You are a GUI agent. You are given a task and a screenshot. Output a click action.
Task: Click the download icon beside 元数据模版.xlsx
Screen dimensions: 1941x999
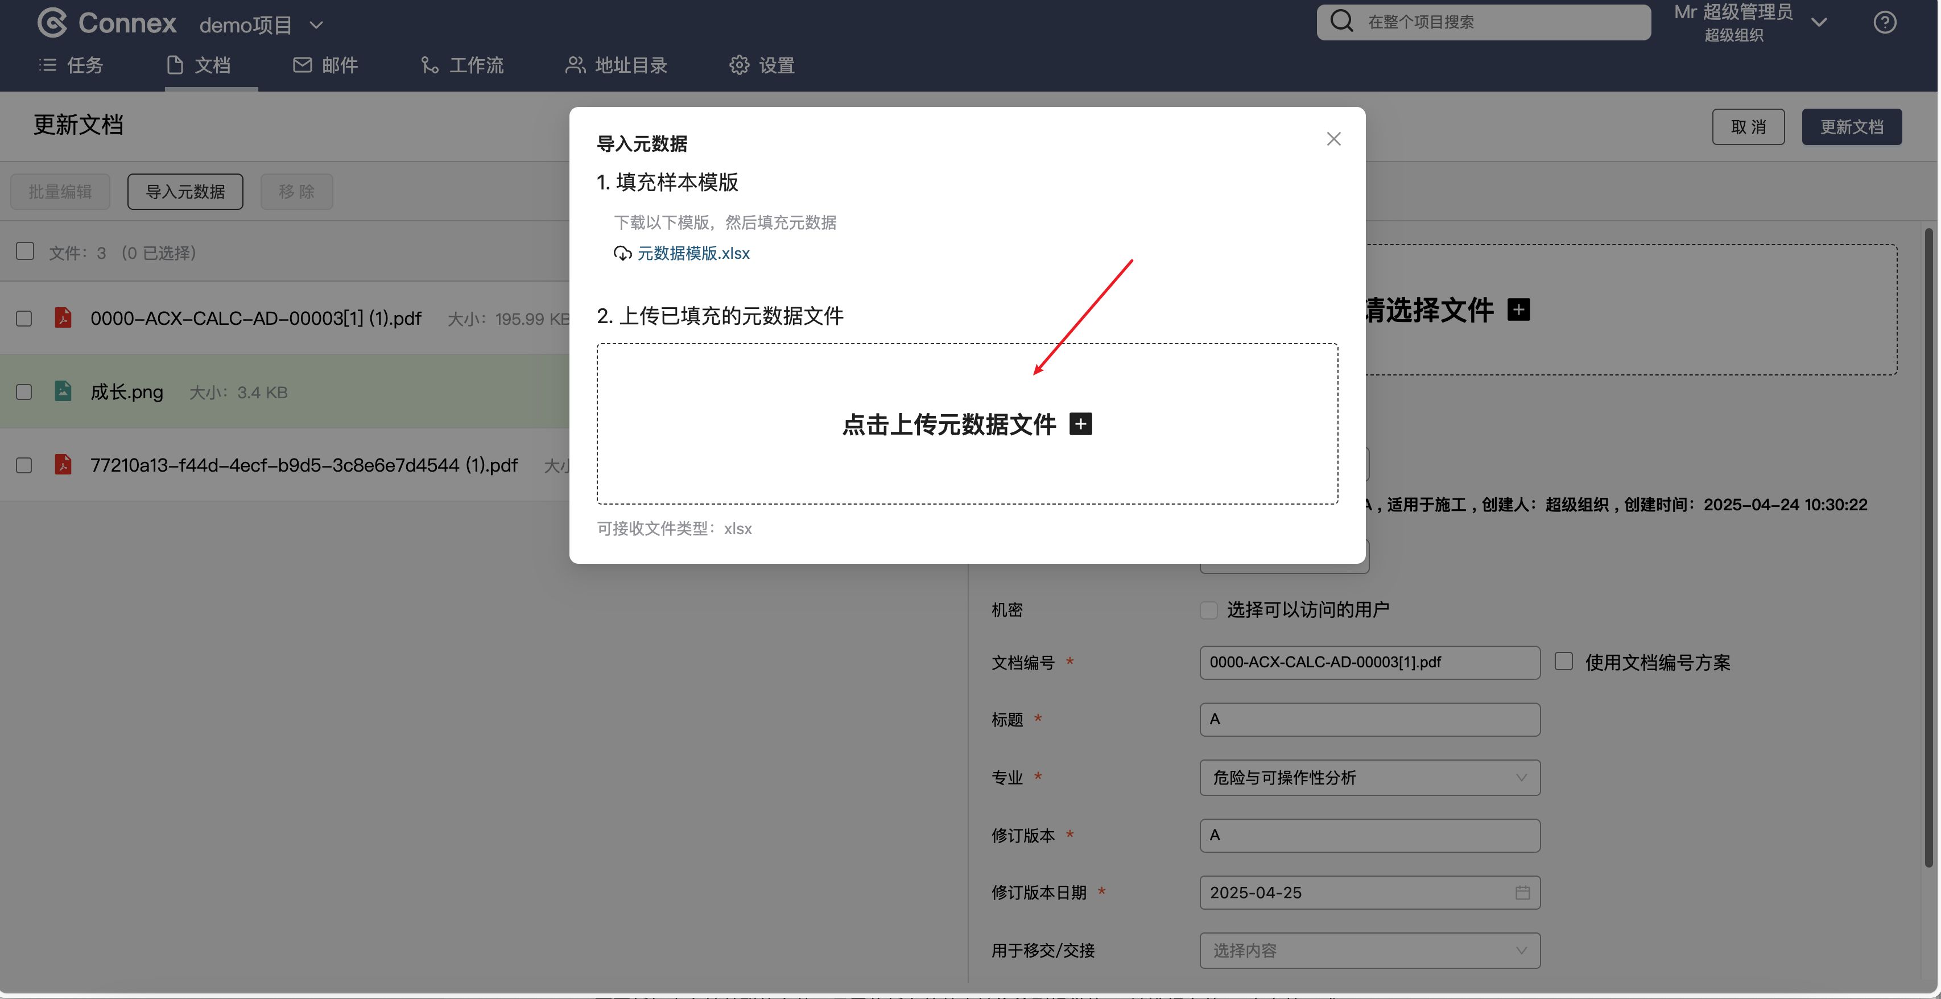click(x=622, y=253)
